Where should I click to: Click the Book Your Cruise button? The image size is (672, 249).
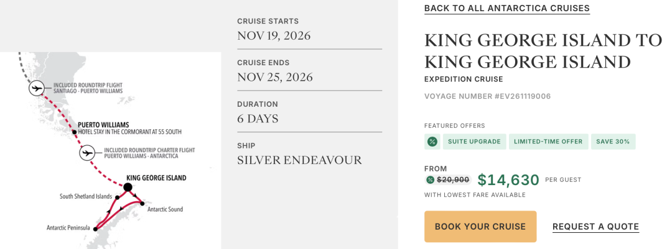tap(480, 226)
